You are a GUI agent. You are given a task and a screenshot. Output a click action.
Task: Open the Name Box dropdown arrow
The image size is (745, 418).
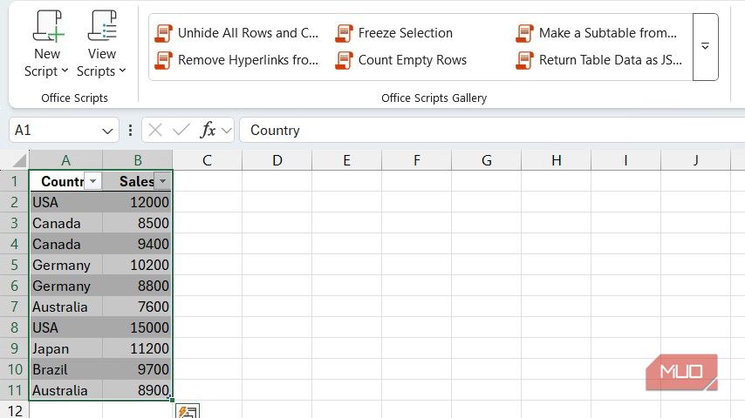pyautogui.click(x=107, y=131)
